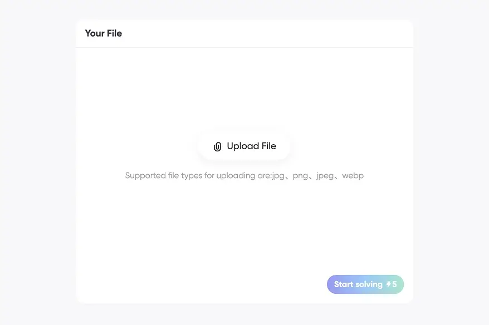Click the word "jpeg" in the hint
The width and height of the screenshot is (489, 325).
[x=325, y=176]
